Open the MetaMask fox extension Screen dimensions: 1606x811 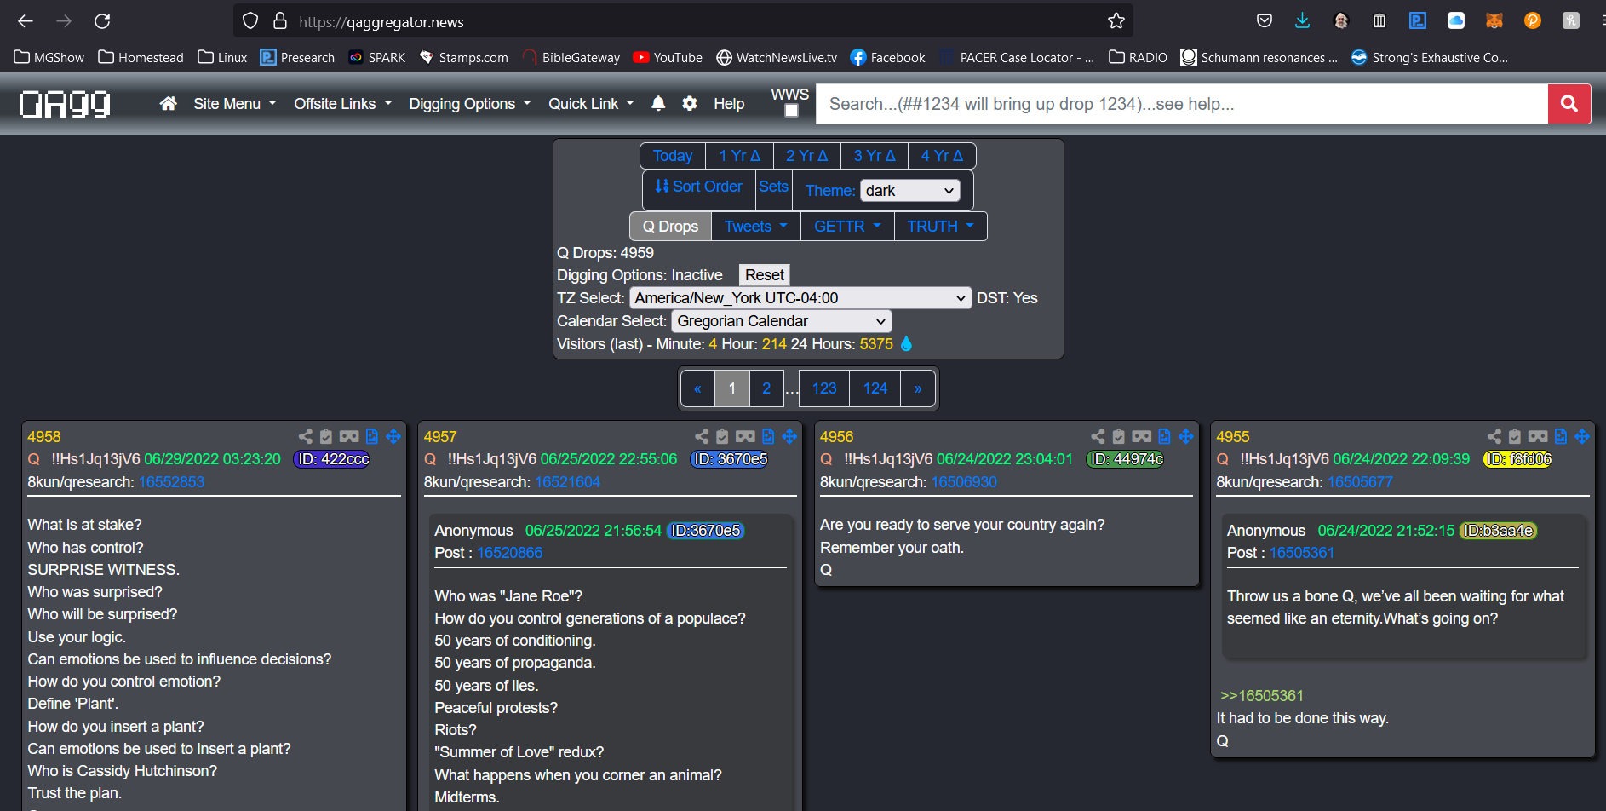(x=1494, y=20)
